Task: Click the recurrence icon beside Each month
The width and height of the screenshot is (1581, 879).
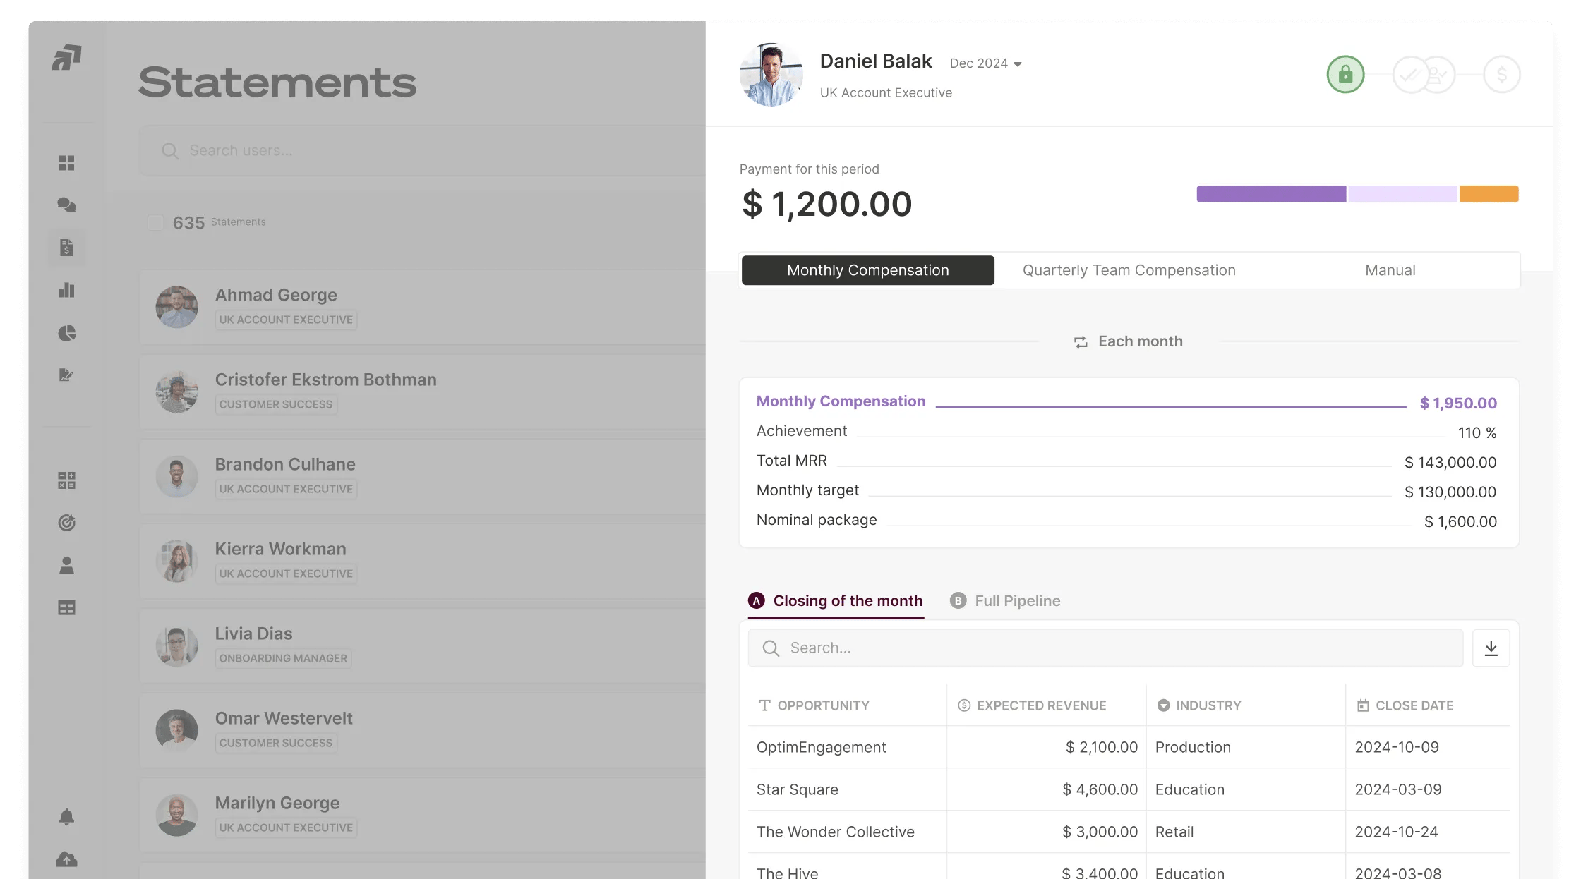Action: pos(1081,341)
